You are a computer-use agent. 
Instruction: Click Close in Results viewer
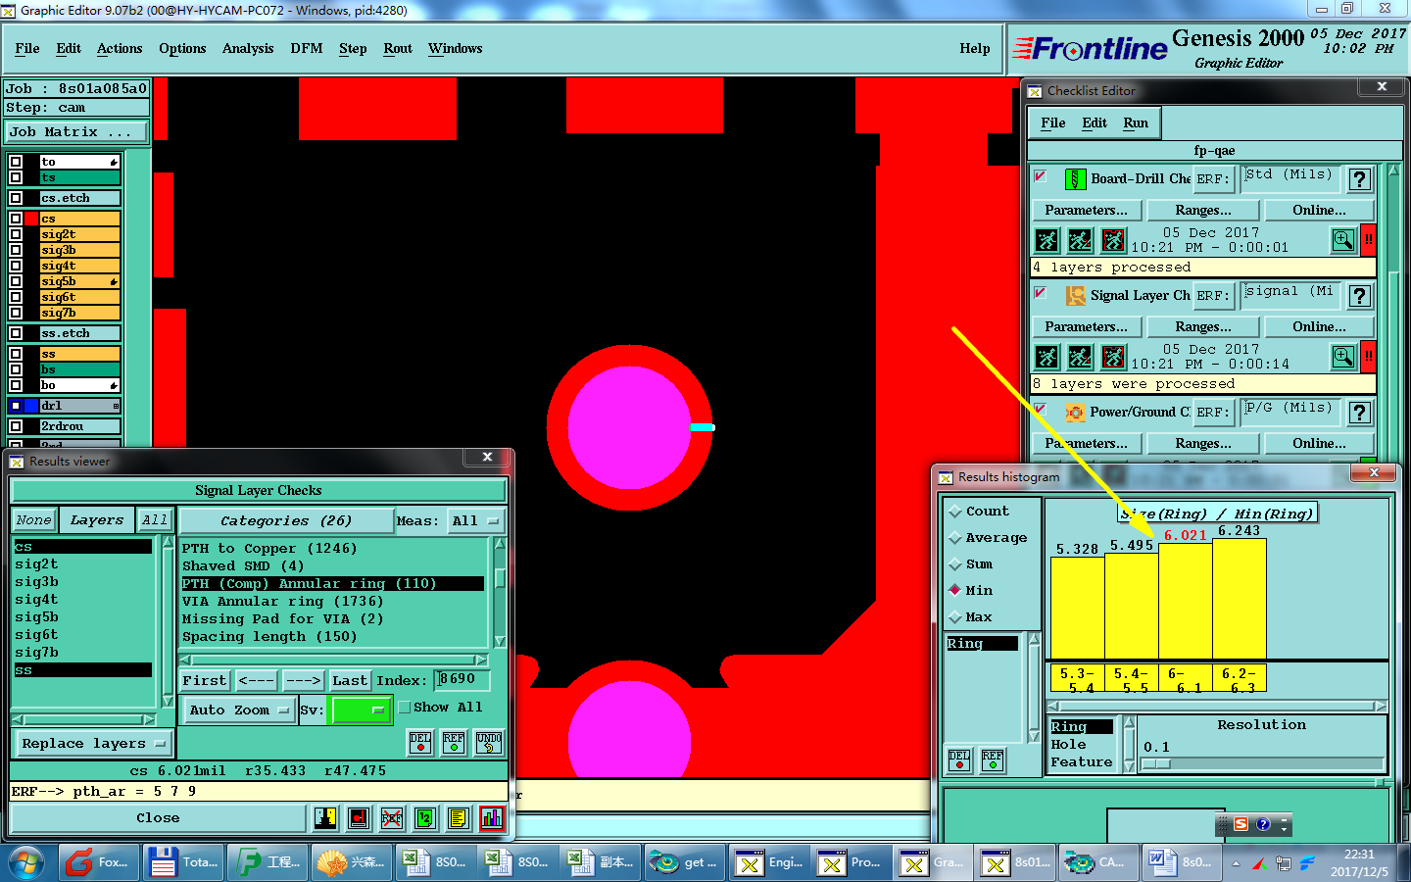pyautogui.click(x=158, y=818)
